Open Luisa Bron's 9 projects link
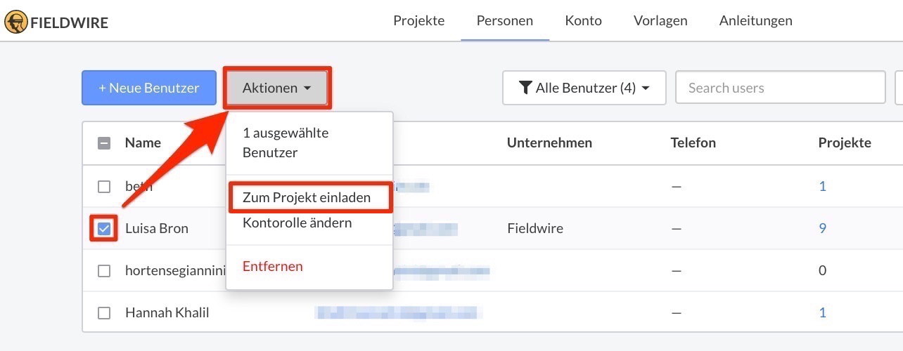Image resolution: width=903 pixels, height=351 pixels. pos(823,228)
